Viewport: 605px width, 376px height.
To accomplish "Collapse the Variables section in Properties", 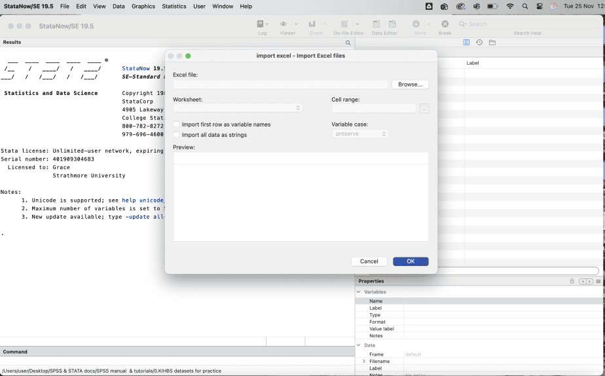I will 358,292.
